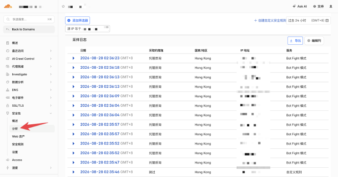Click timestamp 2026-08-28 02:36:09

tap(100, 96)
